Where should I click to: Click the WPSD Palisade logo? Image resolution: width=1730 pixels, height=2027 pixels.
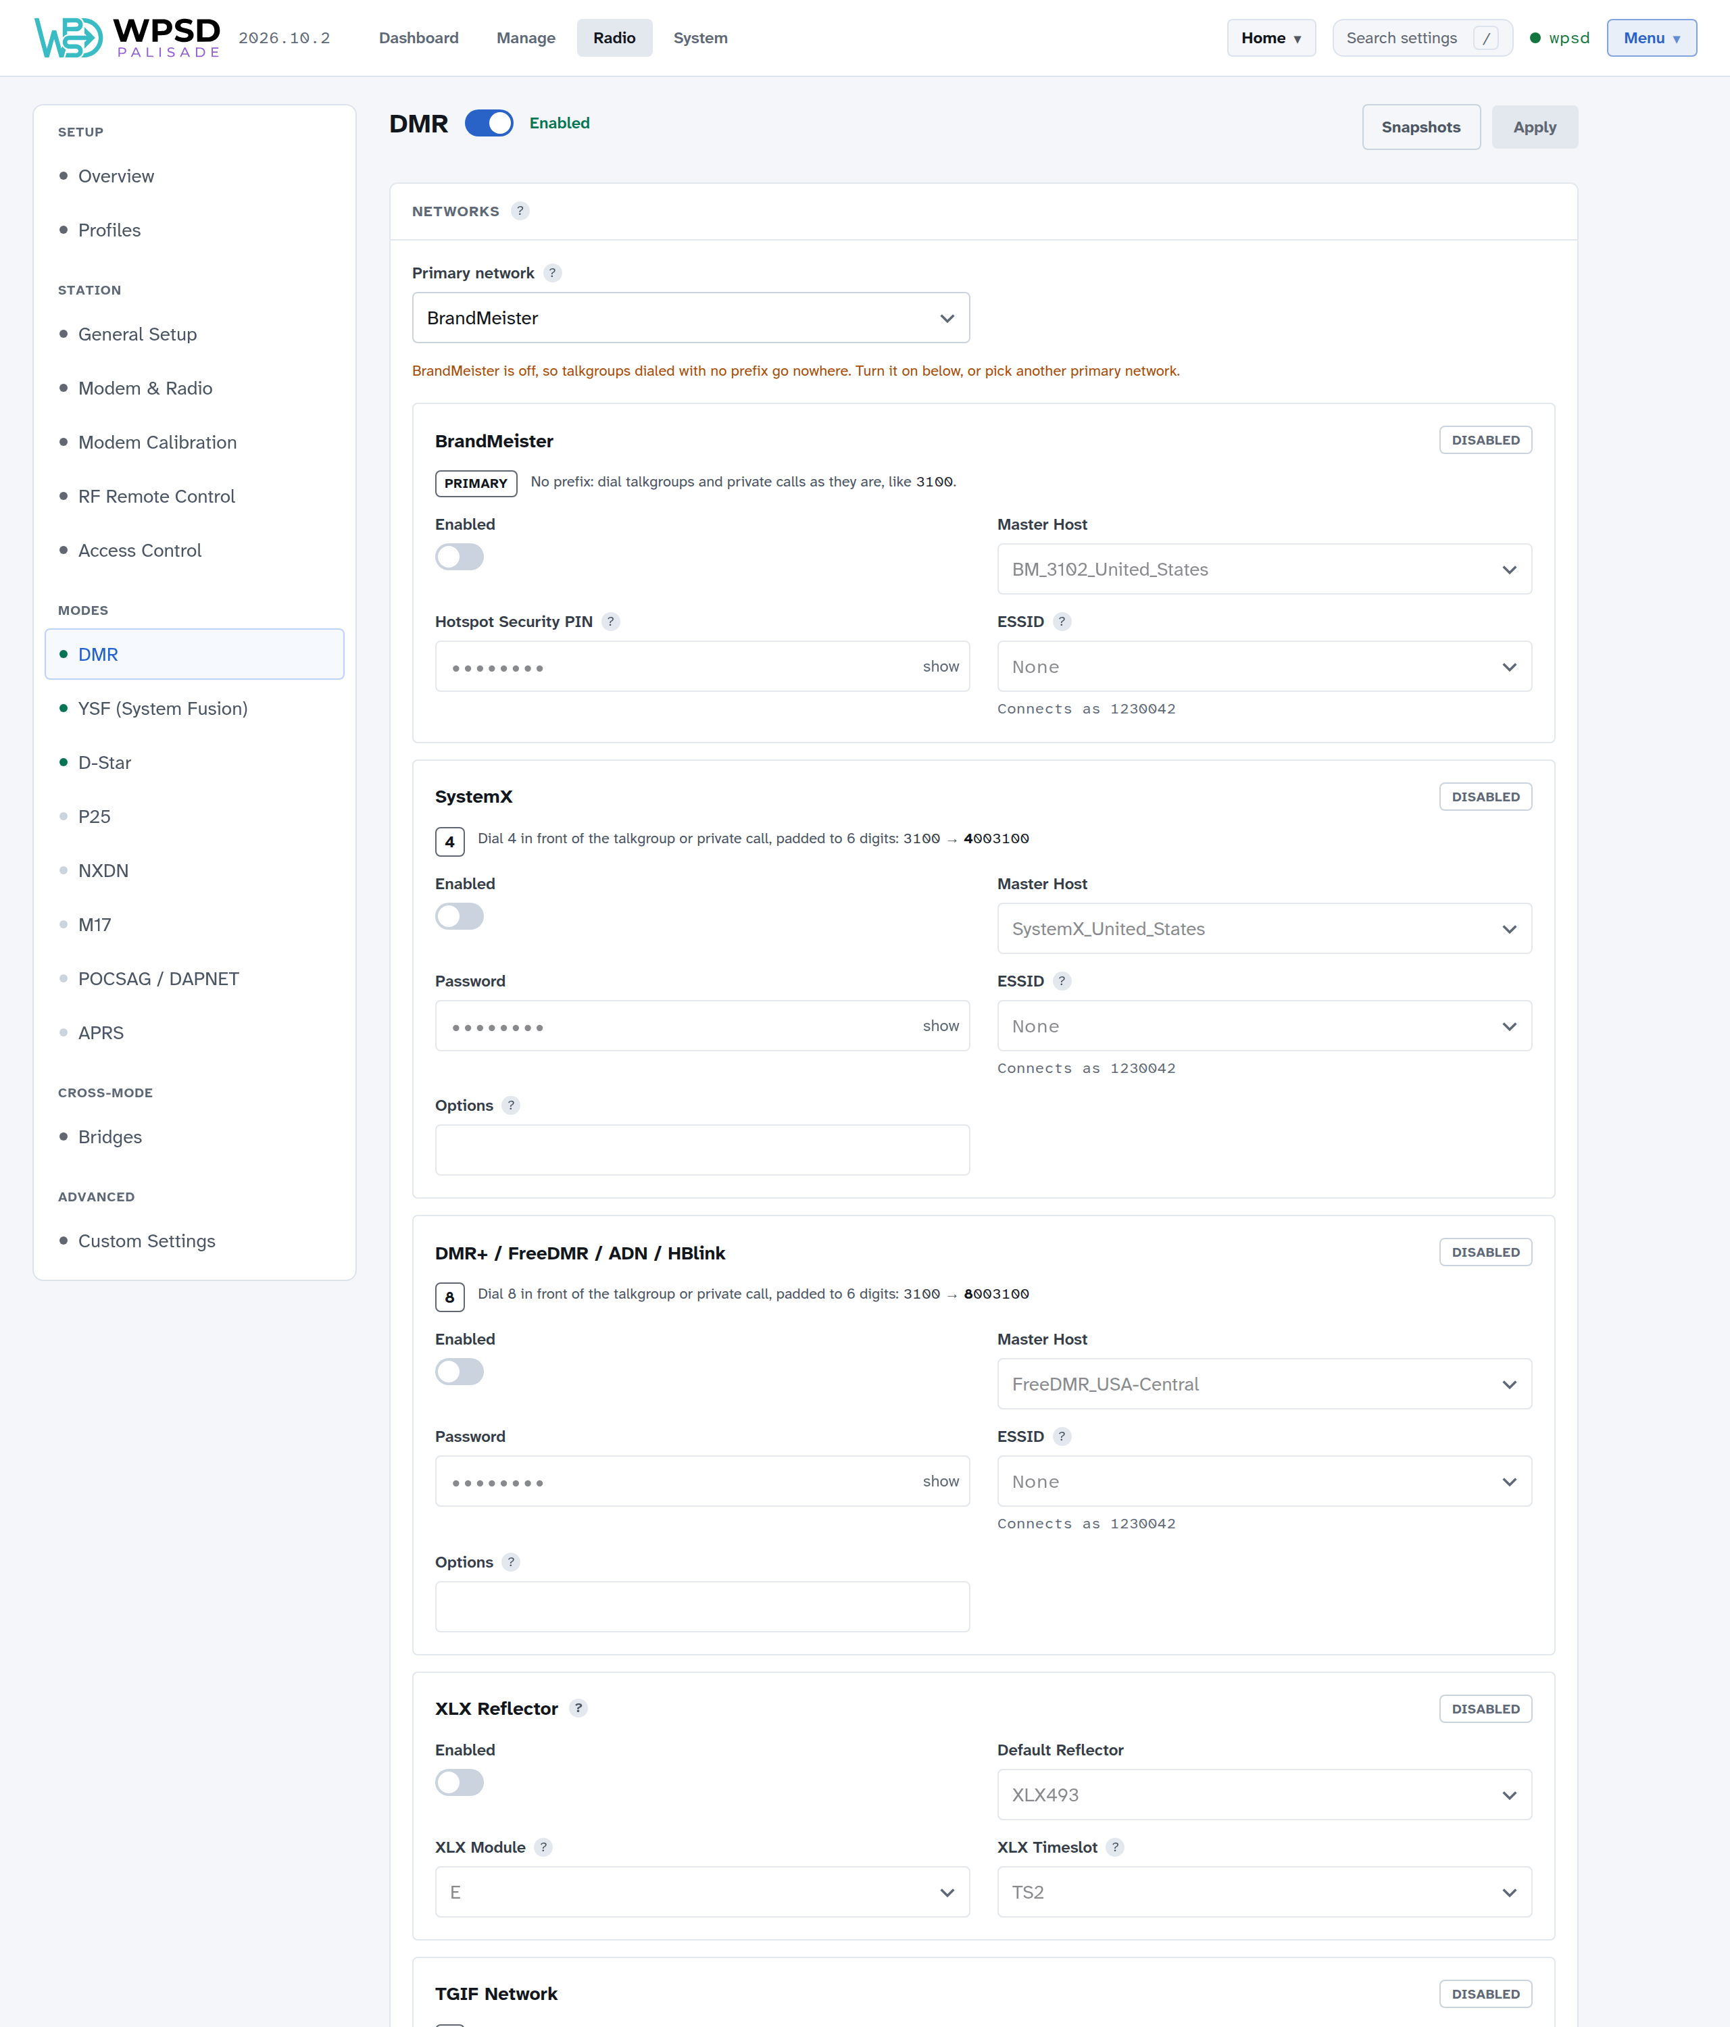point(127,38)
